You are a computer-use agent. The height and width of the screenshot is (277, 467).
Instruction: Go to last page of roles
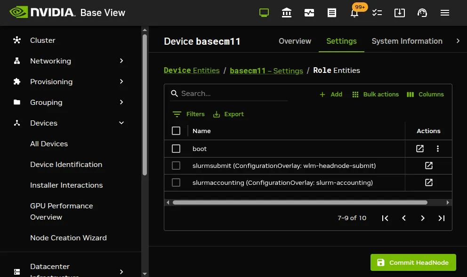pos(442,218)
